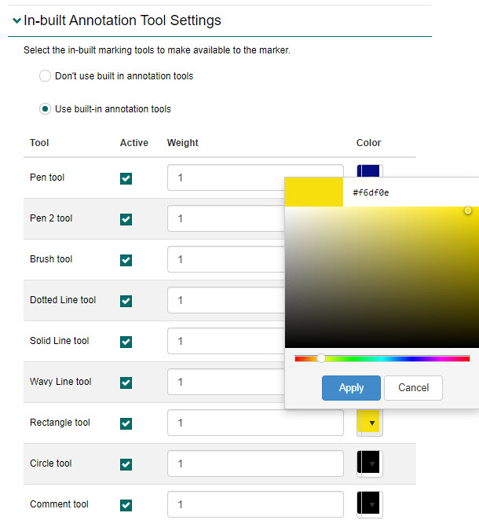This screenshot has width=479, height=531.
Task: Open Rectangle tool yellow color dropdown
Action: (370, 423)
